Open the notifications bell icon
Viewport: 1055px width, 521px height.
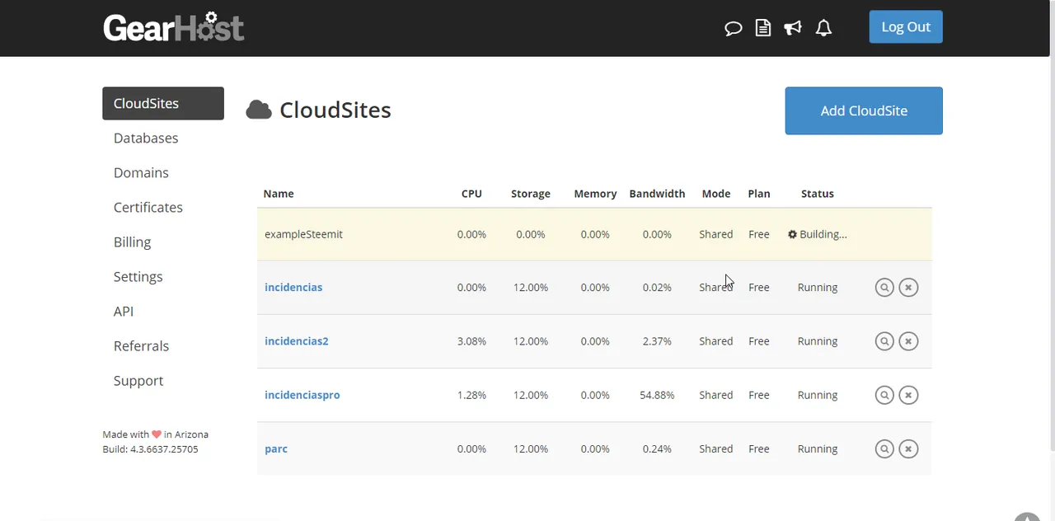coord(823,28)
